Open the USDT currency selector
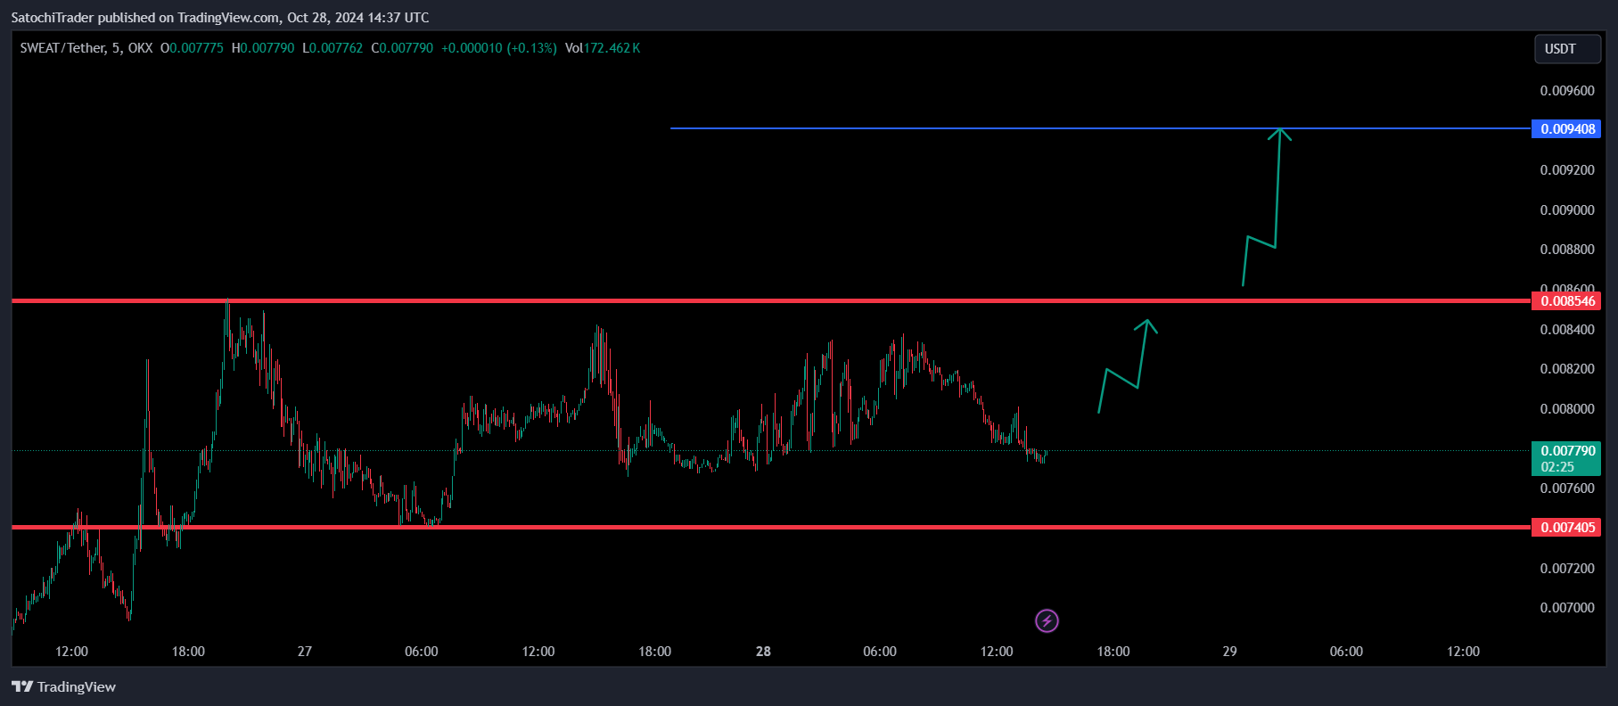Image resolution: width=1618 pixels, height=706 pixels. click(x=1567, y=49)
